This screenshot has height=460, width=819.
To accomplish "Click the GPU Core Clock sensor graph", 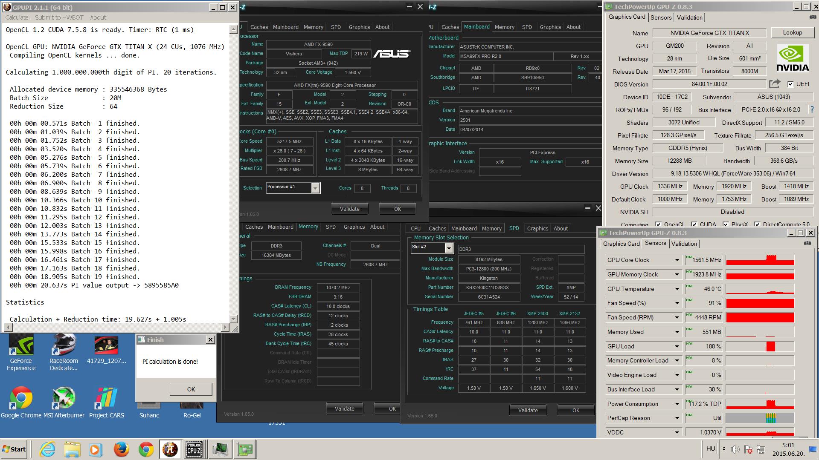I will (x=760, y=260).
